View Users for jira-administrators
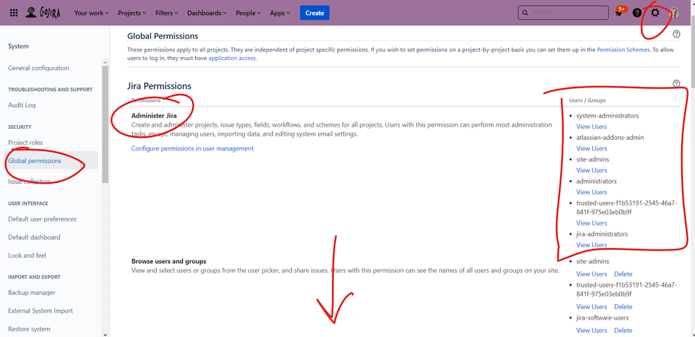This screenshot has height=337, width=695. coord(591,245)
